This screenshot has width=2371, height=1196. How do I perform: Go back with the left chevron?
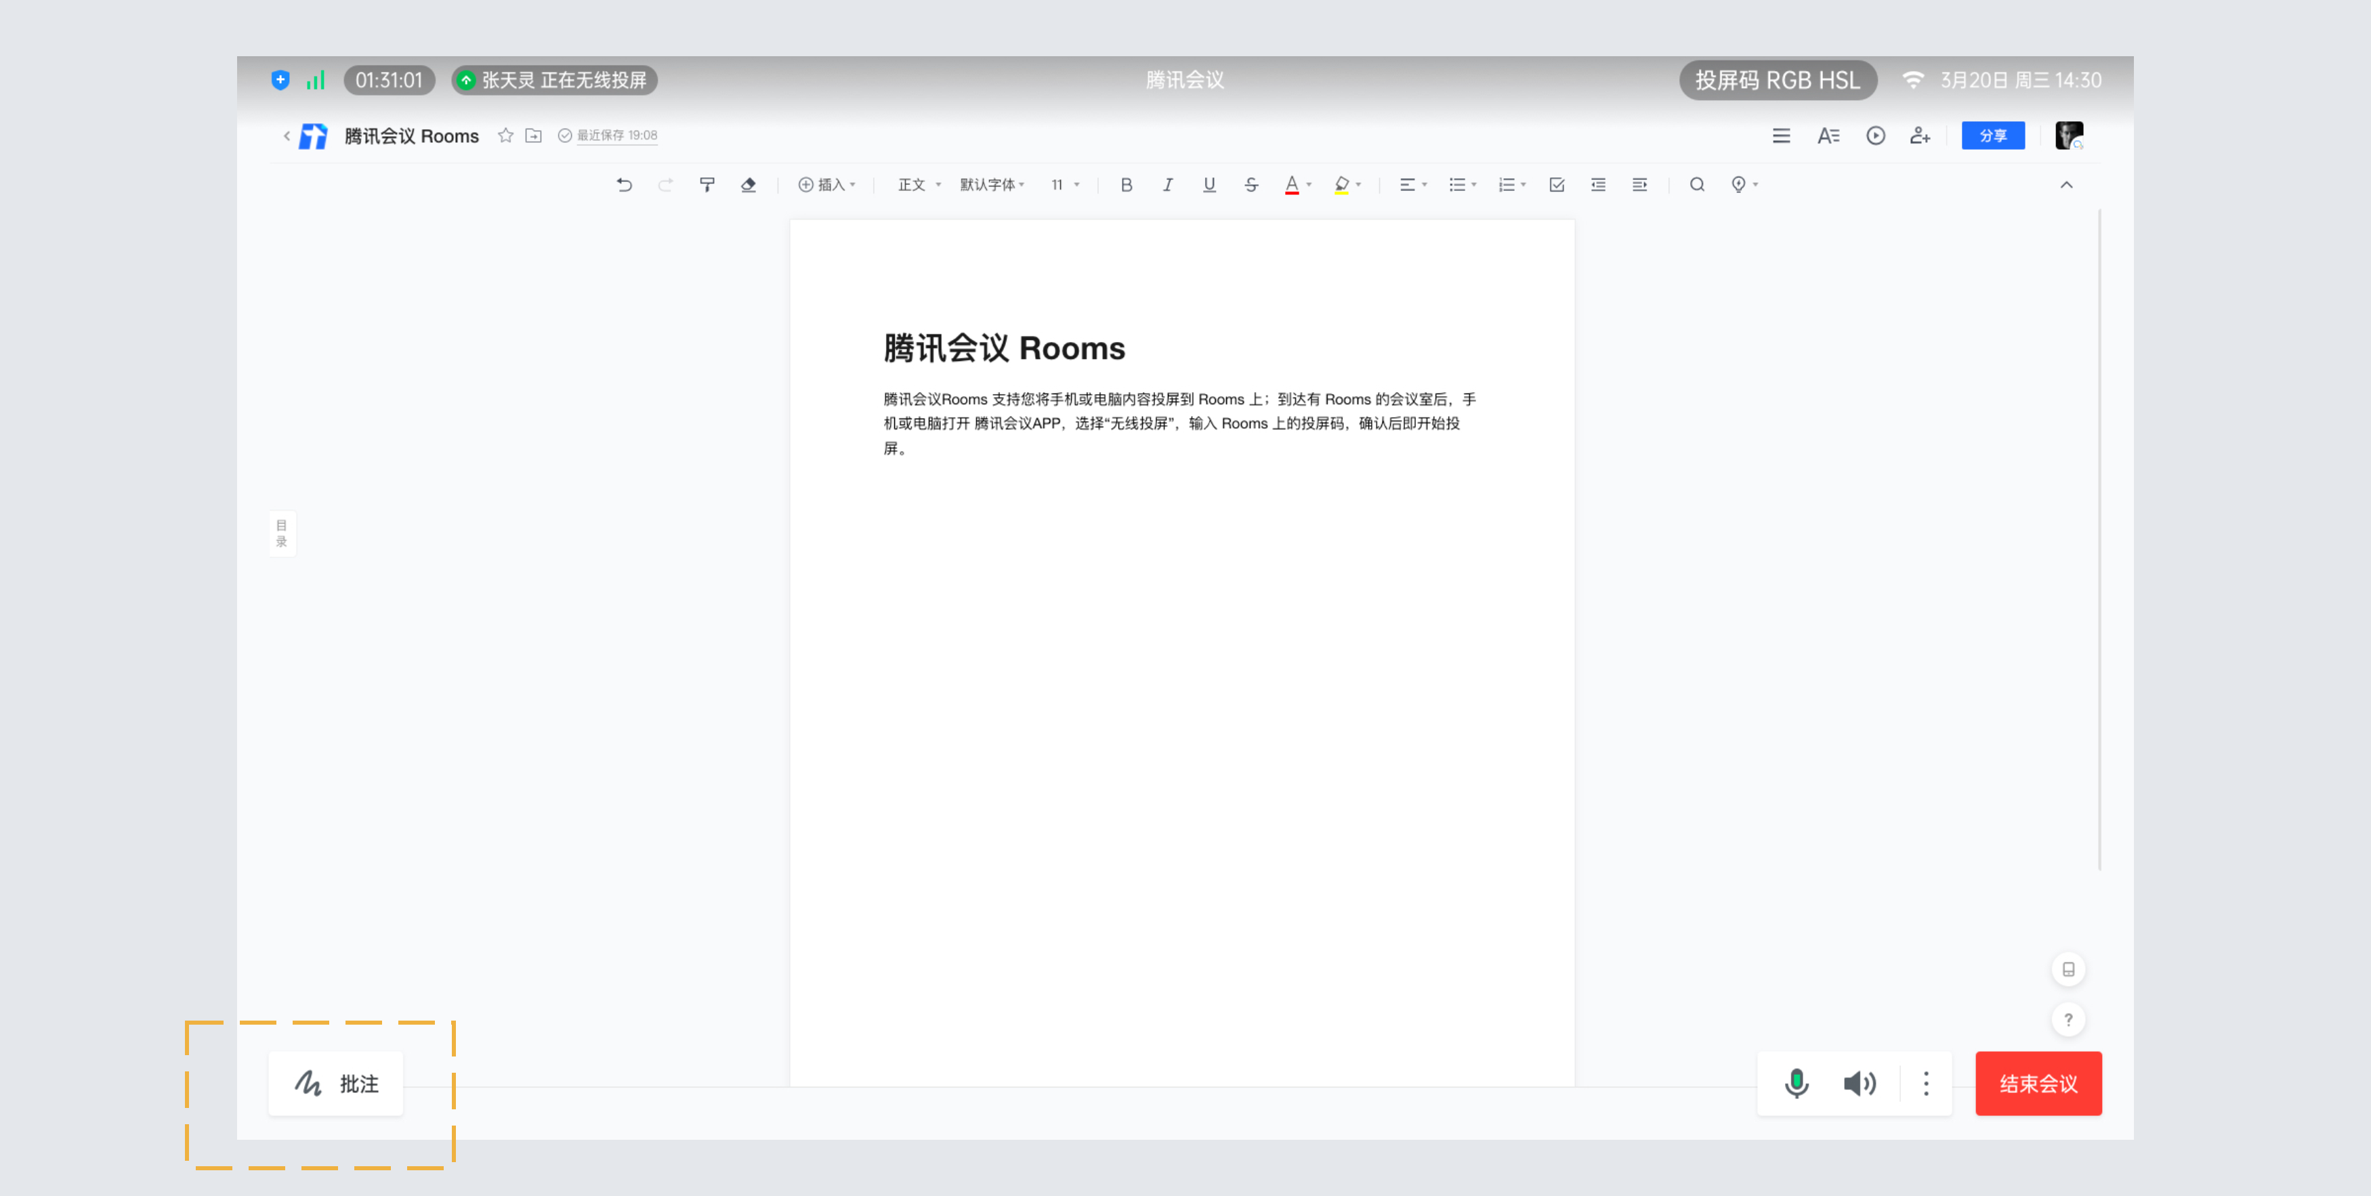(287, 136)
